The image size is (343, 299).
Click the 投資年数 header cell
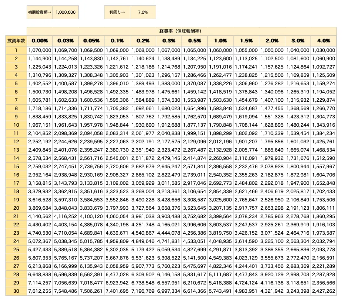(x=16, y=41)
